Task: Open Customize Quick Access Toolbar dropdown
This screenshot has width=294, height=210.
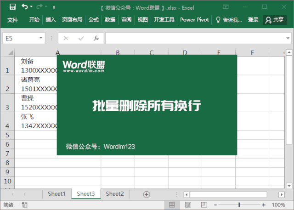Action: tap(54, 7)
